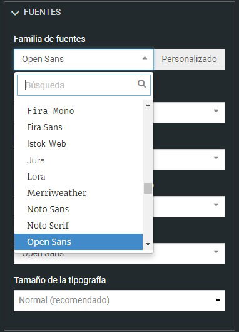Image resolution: width=239 pixels, height=332 pixels.
Task: Open the Tamaño de la tipografía dropdown
Action: (x=119, y=301)
